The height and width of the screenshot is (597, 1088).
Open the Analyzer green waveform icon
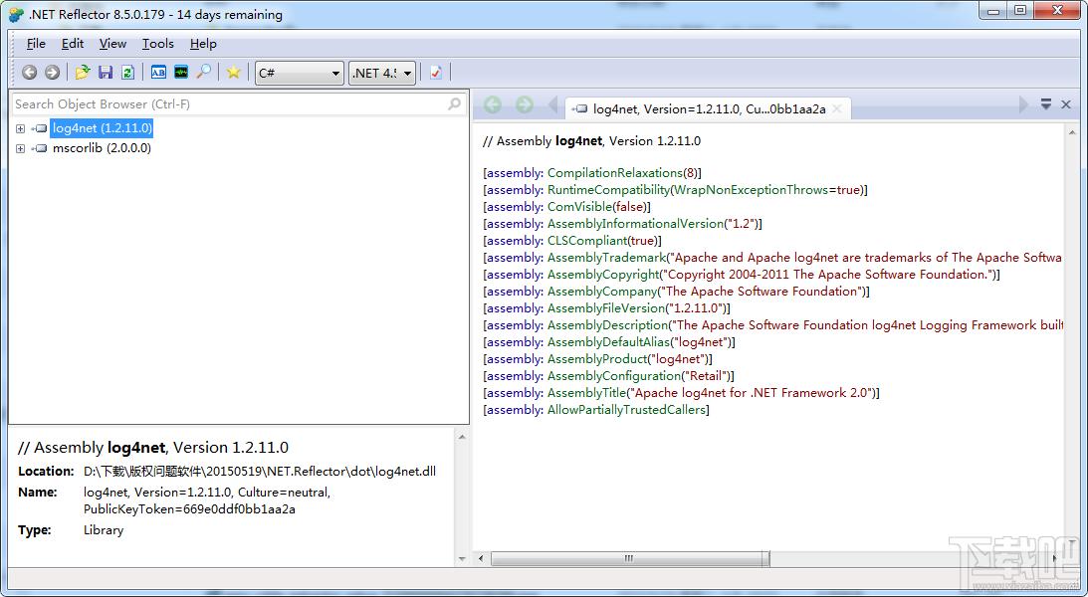pyautogui.click(x=181, y=72)
